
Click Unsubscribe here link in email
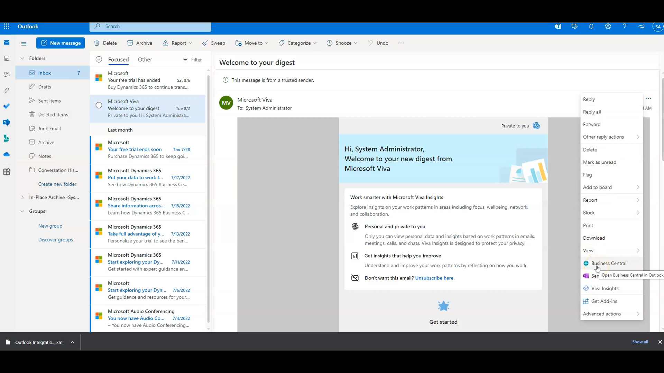pyautogui.click(x=434, y=278)
